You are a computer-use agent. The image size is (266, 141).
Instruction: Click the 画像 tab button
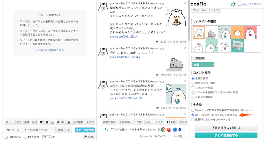pyautogui.click(x=27, y=122)
